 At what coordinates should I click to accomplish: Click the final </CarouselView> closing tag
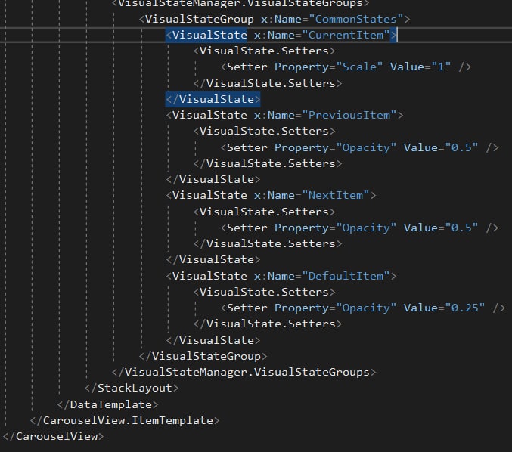click(x=53, y=436)
